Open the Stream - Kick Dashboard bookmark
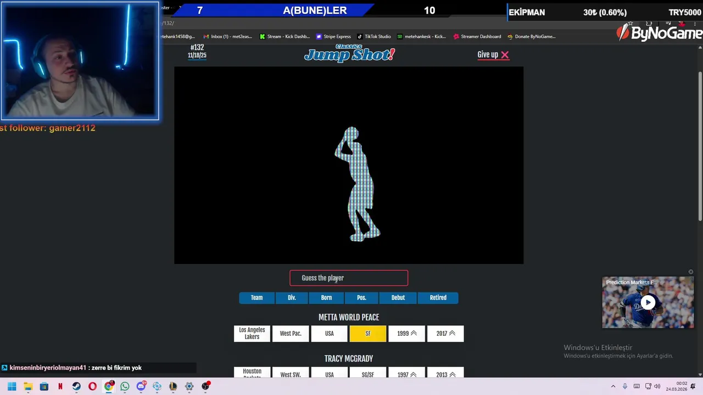Viewport: 703px width, 395px height. pos(285,37)
